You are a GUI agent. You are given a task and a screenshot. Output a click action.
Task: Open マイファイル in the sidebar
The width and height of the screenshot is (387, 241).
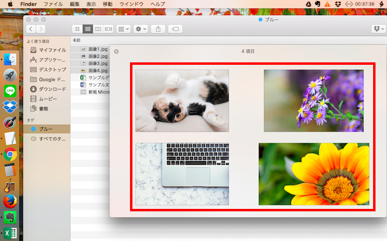point(47,50)
